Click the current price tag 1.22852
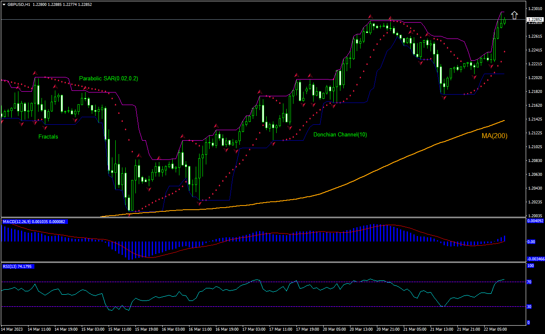 [535, 20]
